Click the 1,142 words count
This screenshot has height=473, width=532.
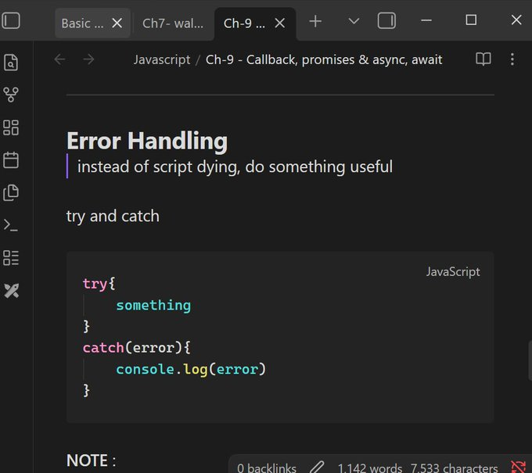[x=370, y=468]
